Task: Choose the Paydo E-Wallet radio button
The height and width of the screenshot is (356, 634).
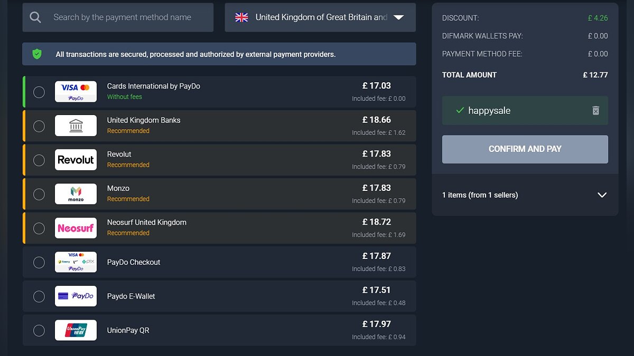Action: coord(39,296)
